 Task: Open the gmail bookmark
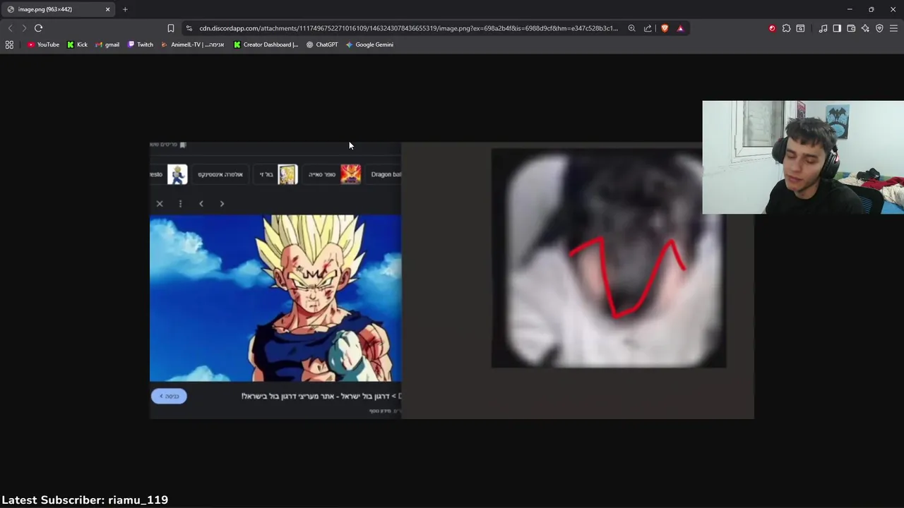click(107, 44)
